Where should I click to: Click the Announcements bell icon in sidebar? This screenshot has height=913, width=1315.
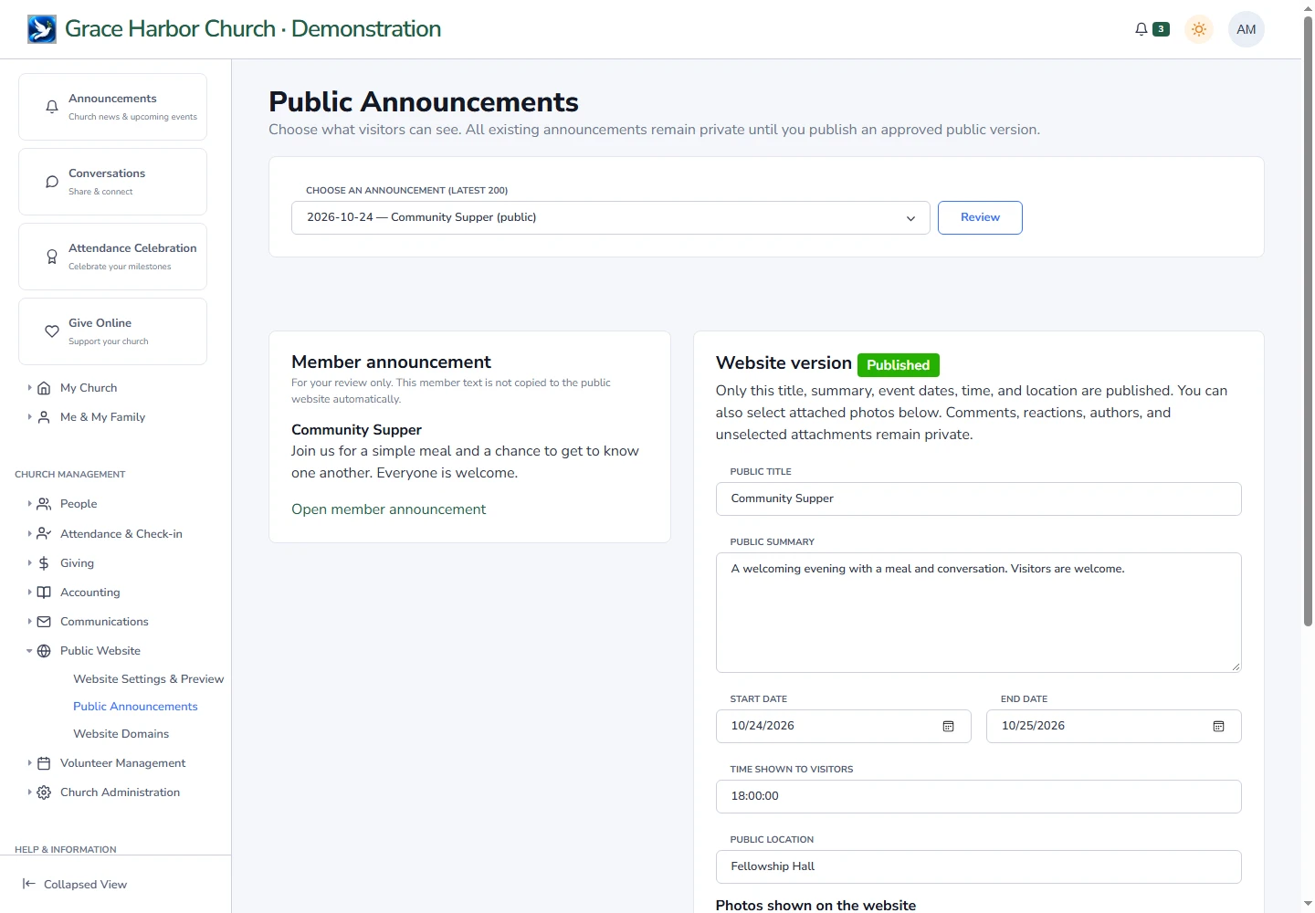(52, 107)
